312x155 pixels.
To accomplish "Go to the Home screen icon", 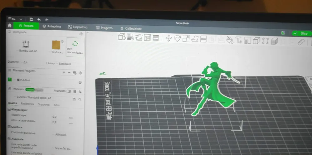I will click(x=10, y=26).
